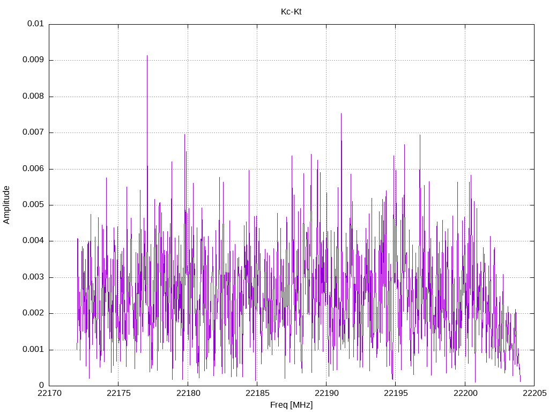This screenshot has width=549, height=412.
Task: Click the 0.005 y-axis tick label
Action: coord(33,204)
